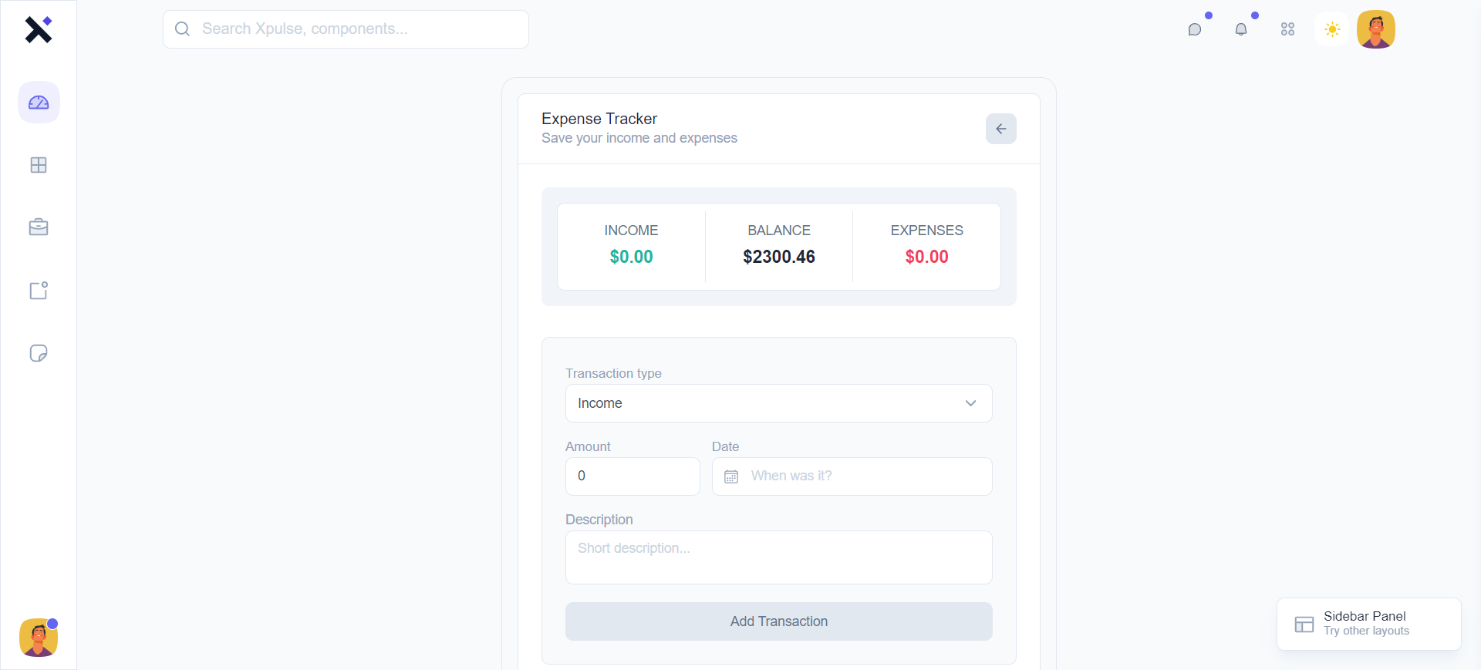
Task: Open the grid layout sidebar icon
Action: 39,165
